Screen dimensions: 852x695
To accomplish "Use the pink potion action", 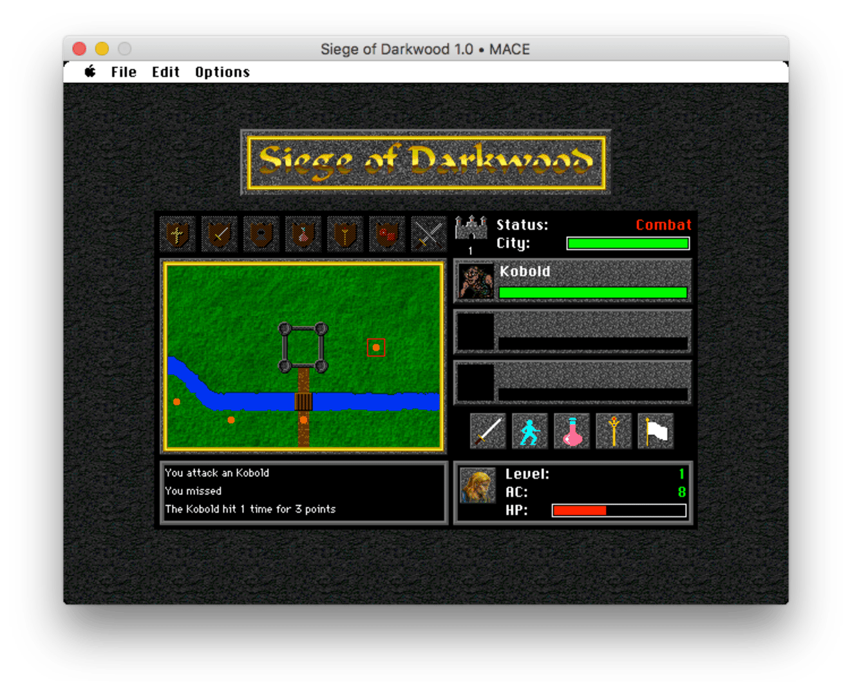I will point(571,431).
